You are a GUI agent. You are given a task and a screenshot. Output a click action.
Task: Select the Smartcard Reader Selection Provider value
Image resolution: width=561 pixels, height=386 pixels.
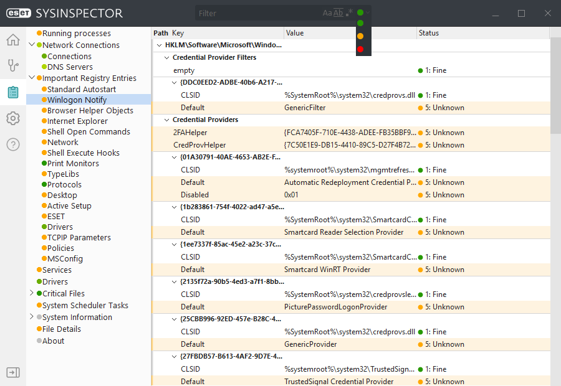pyautogui.click(x=344, y=232)
